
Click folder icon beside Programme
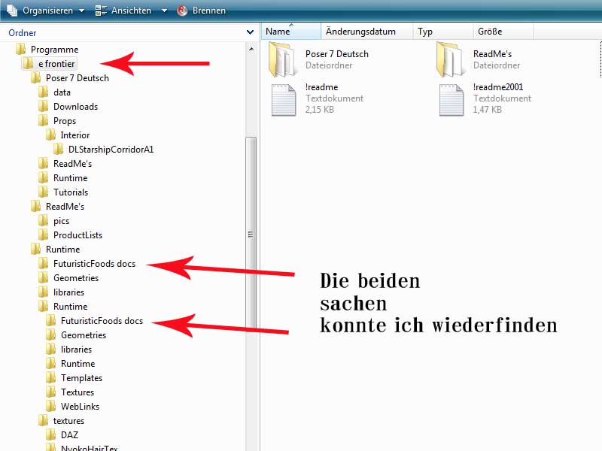[20, 49]
